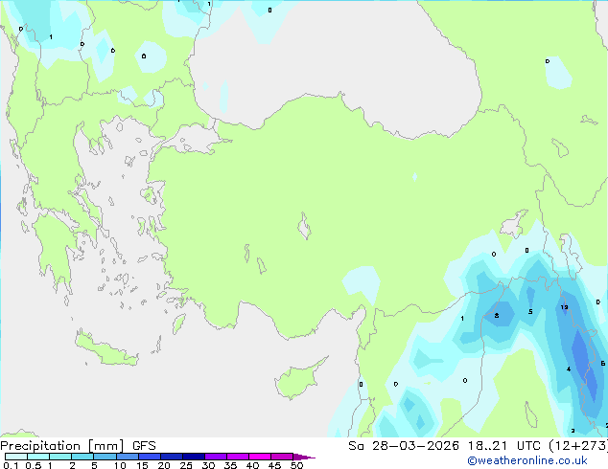Click the '6' precipitation value at the map's right edge
This screenshot has width=608, height=469.
pyautogui.click(x=602, y=364)
